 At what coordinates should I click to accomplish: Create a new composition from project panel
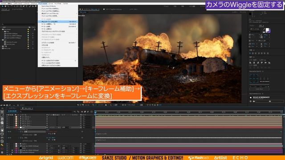tap(7, 105)
